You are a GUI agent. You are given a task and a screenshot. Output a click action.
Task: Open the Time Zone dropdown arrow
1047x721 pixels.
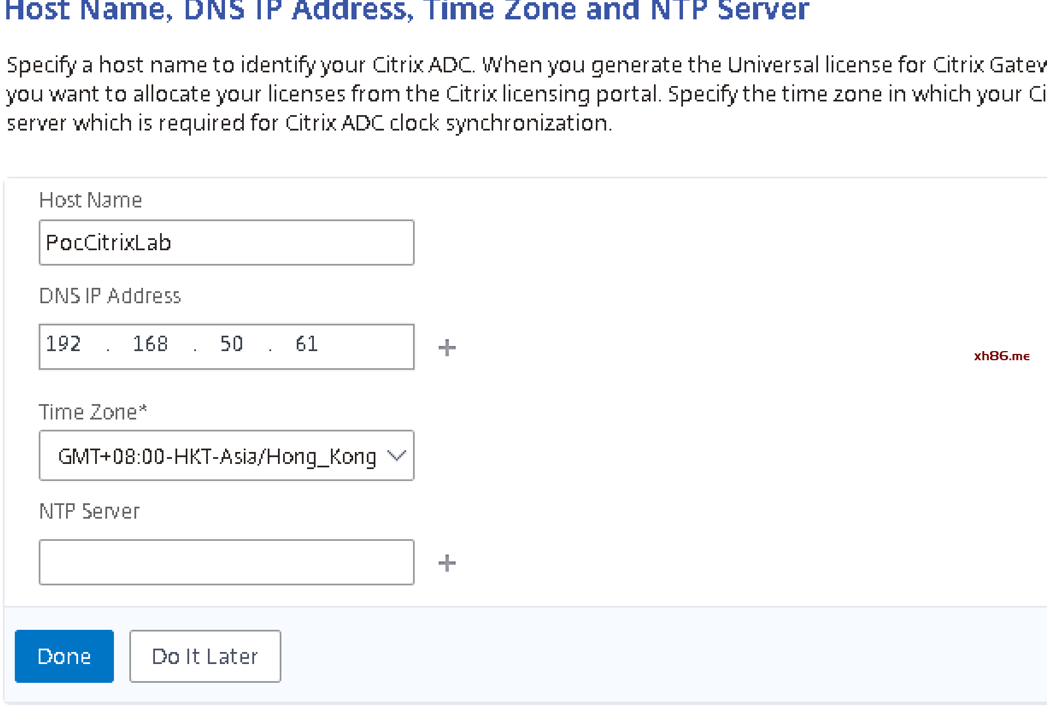(x=396, y=455)
